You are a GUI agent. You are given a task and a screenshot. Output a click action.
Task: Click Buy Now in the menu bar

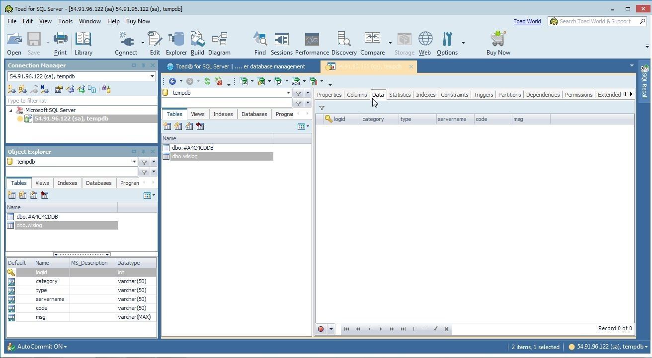[138, 21]
